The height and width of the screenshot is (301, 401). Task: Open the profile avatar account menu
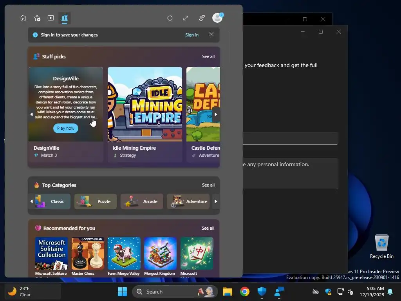(x=218, y=18)
